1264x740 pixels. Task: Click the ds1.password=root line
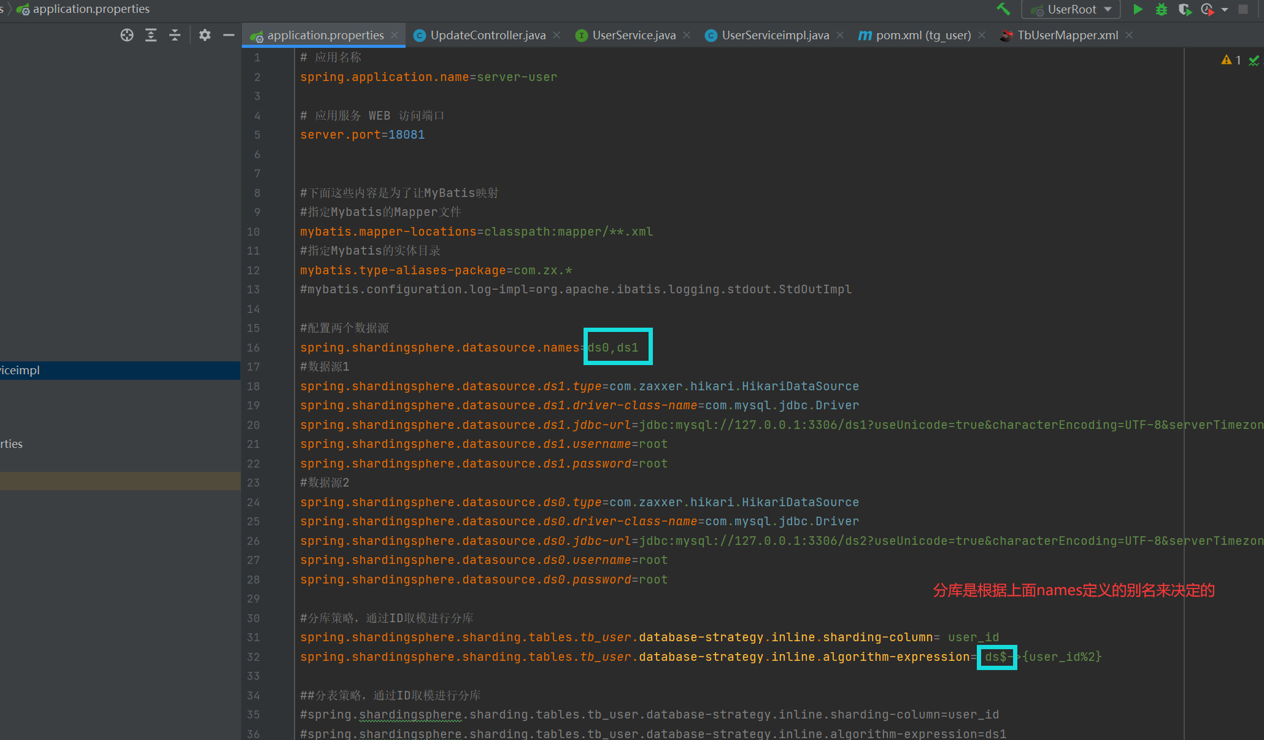click(484, 463)
